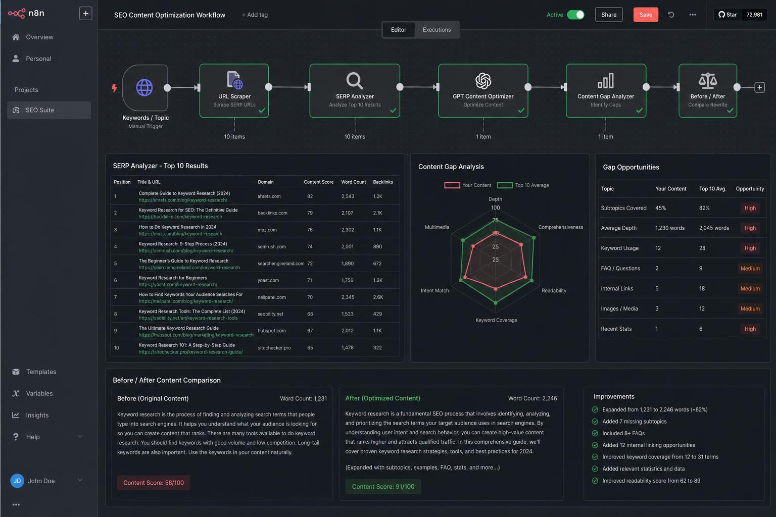Open the moz.com keyword-research link
Viewport: 776px width, 517px height.
(180, 234)
